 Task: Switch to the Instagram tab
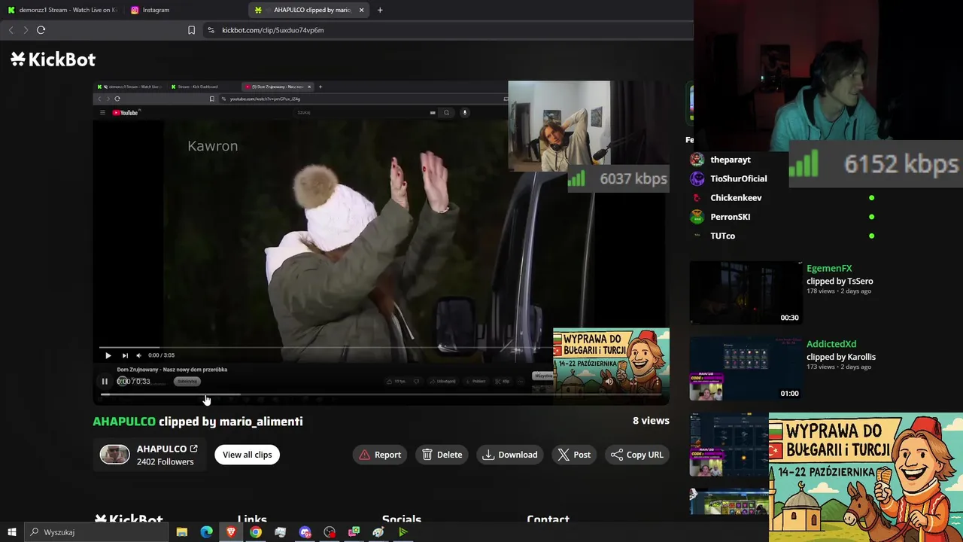[184, 10]
